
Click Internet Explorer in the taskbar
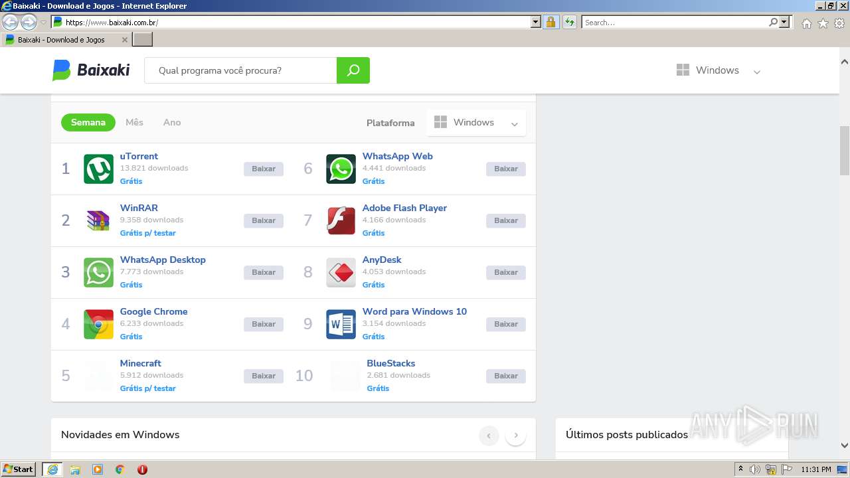pos(52,469)
